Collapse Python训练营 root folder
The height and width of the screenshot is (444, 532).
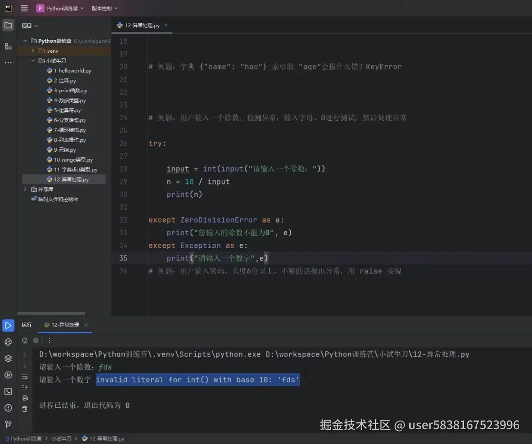[25, 41]
